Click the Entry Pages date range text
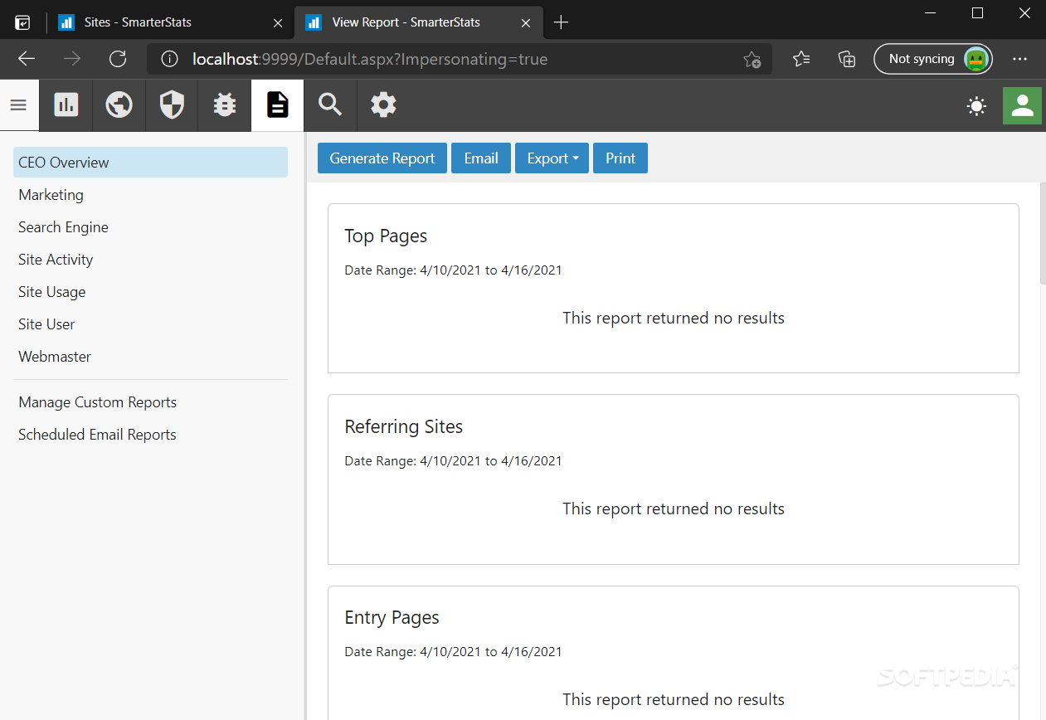This screenshot has width=1046, height=720. point(453,652)
